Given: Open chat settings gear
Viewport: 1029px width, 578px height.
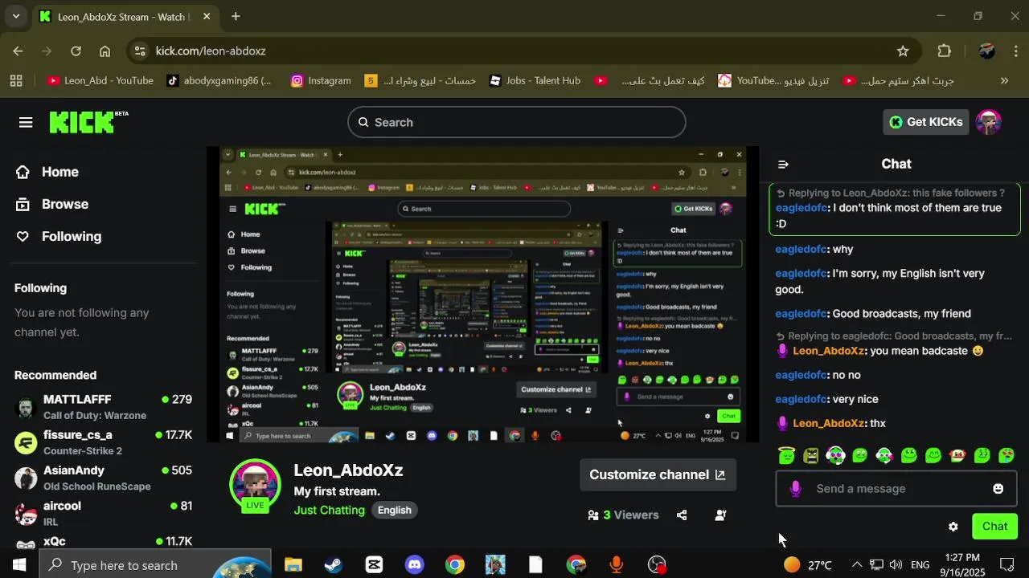Looking at the screenshot, I should click(x=953, y=527).
